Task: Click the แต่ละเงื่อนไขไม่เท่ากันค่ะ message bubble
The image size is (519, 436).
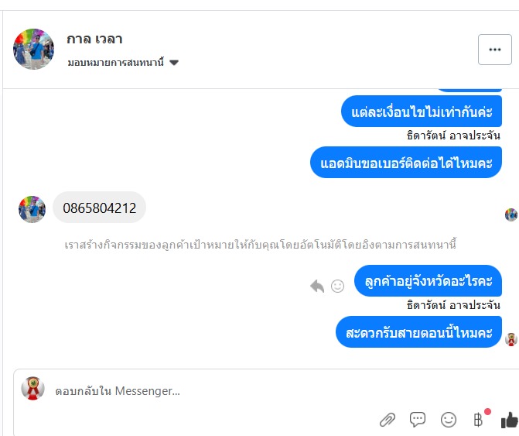Action: (422, 112)
